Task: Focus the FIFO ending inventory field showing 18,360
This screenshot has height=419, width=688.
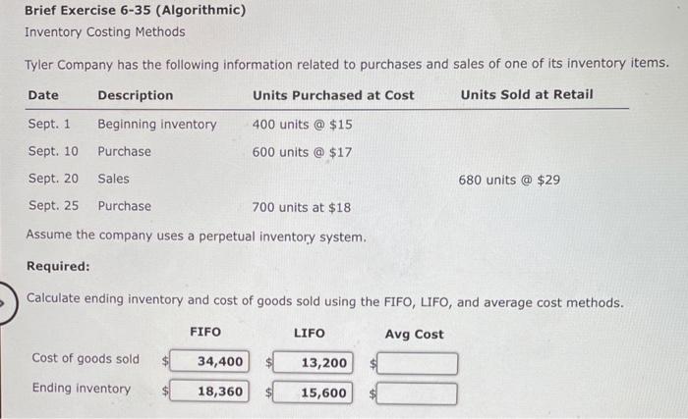Action: click(209, 391)
